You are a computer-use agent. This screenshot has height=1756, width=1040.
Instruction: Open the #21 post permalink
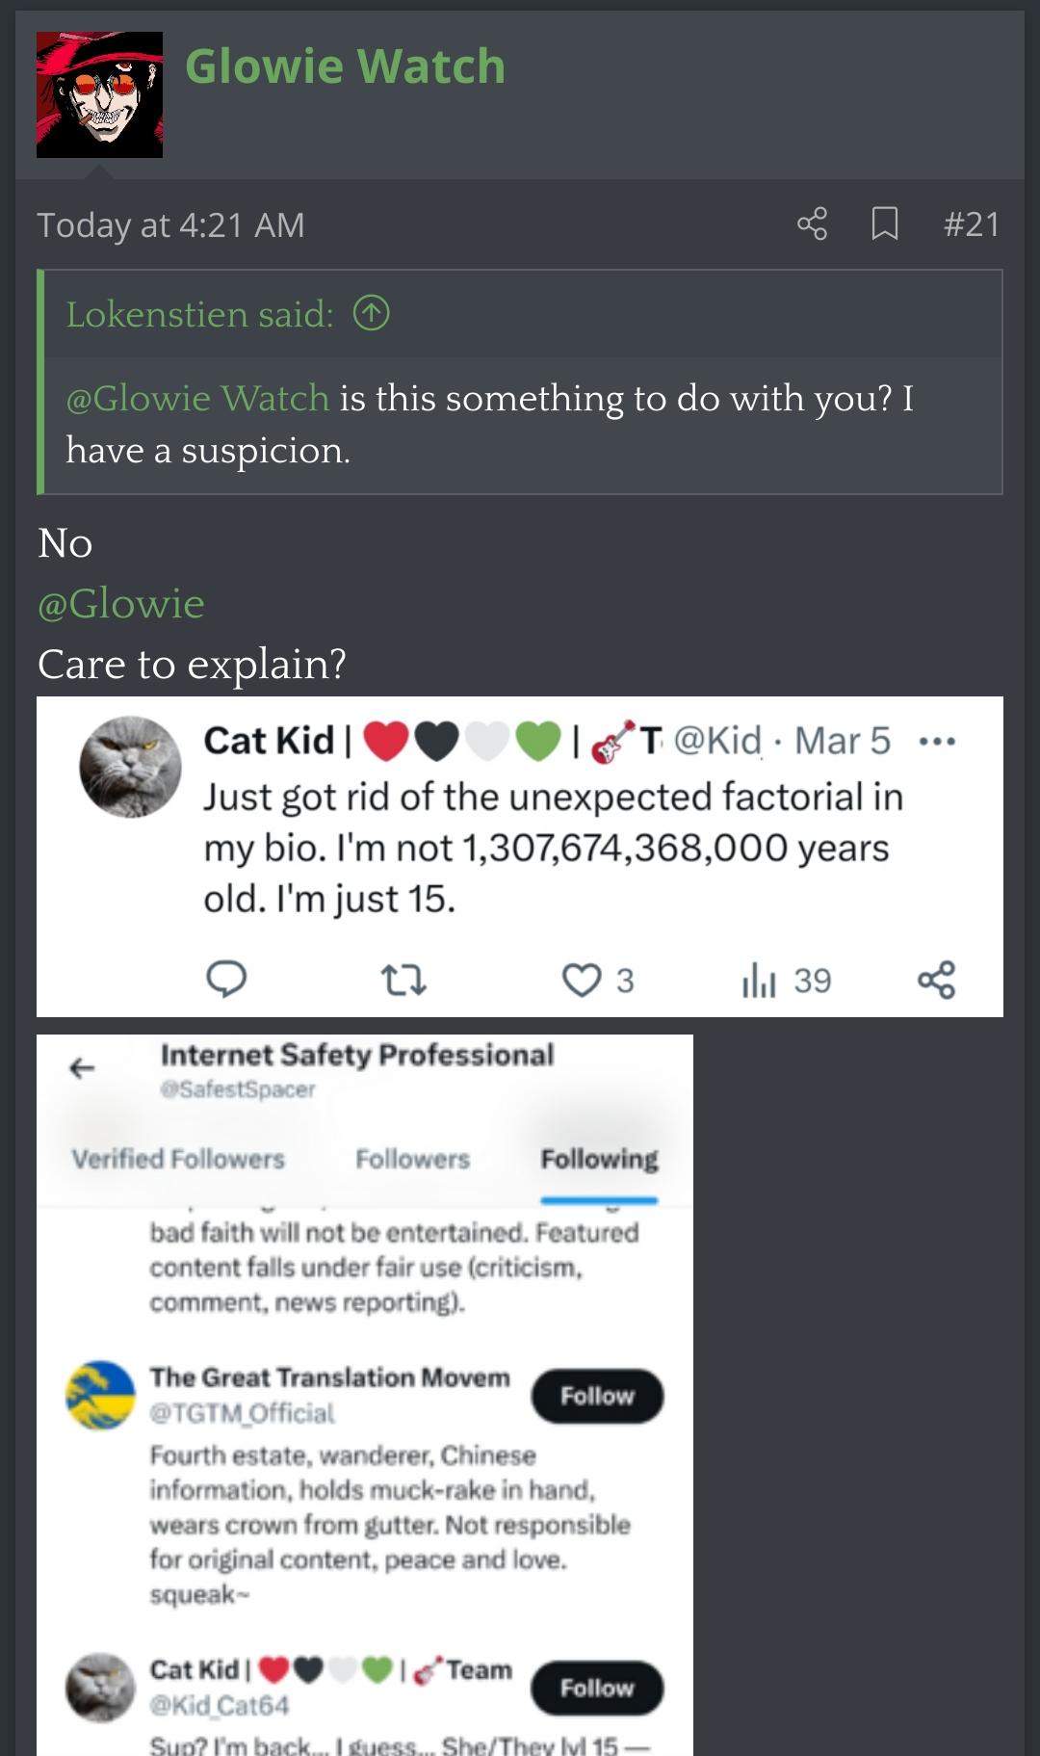pos(972,224)
